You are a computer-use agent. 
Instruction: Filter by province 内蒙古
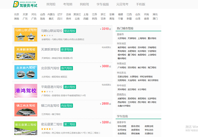[51, 15]
